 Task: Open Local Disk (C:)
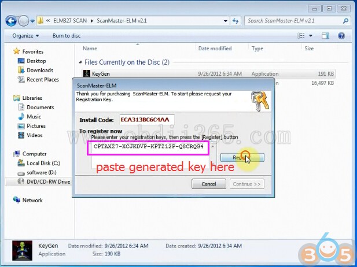(43, 164)
